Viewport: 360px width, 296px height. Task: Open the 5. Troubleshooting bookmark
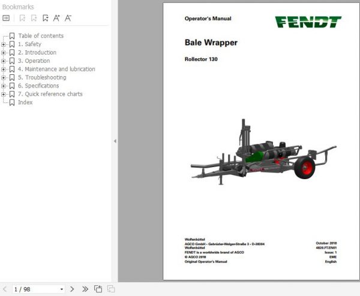(42, 77)
